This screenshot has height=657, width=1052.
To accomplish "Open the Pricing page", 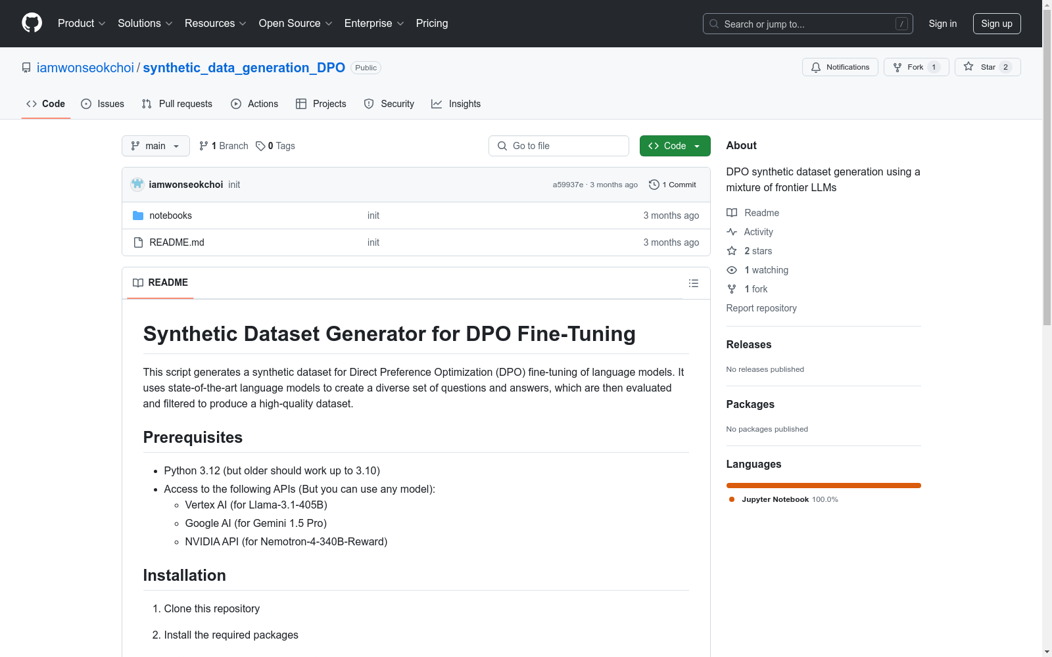I will point(432,24).
